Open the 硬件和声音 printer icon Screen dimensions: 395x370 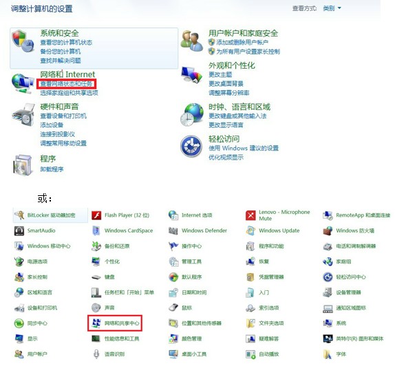[23, 115]
